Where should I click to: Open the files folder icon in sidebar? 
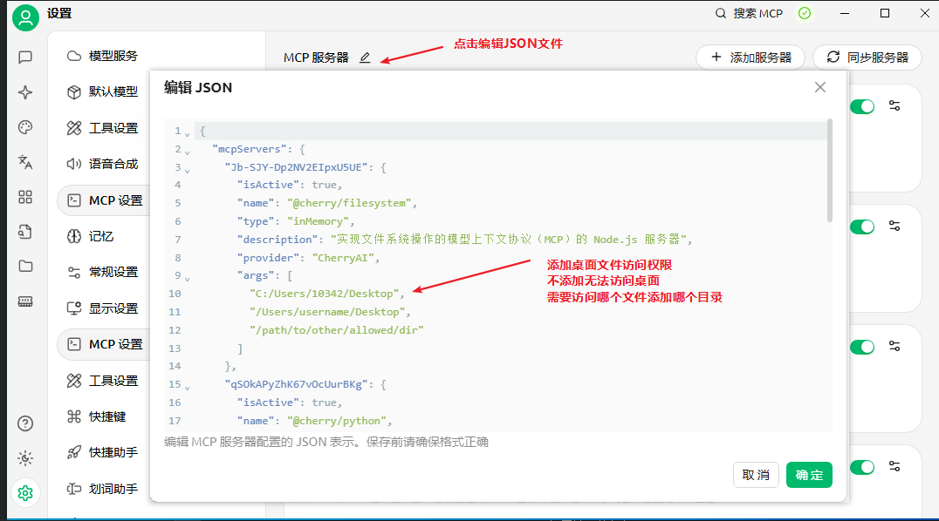coord(25,267)
